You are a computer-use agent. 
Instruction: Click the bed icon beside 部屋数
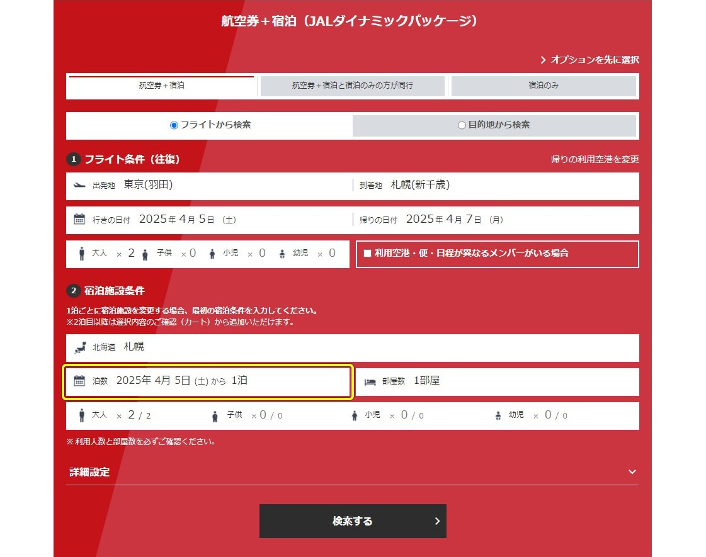tap(370, 381)
